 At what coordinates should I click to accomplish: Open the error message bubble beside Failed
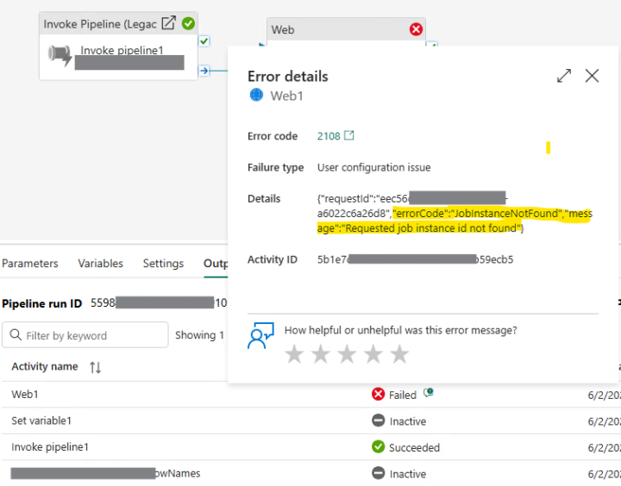428,393
